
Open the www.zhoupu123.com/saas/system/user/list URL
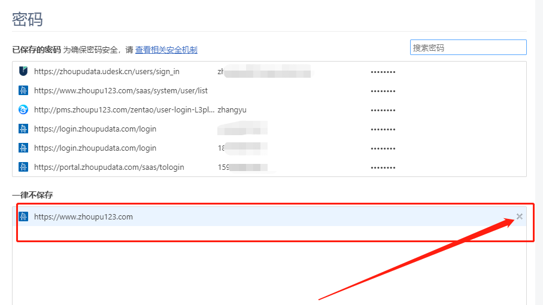click(x=120, y=90)
